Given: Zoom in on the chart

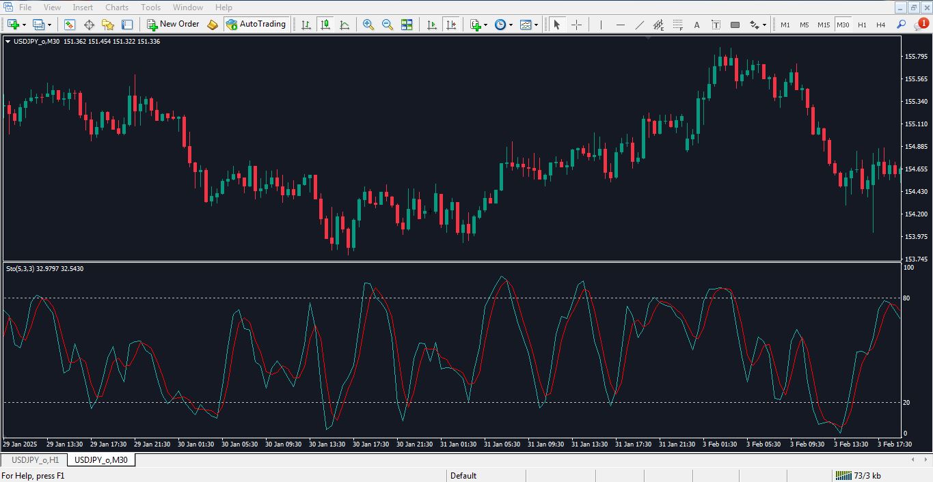Looking at the screenshot, I should click(368, 25).
